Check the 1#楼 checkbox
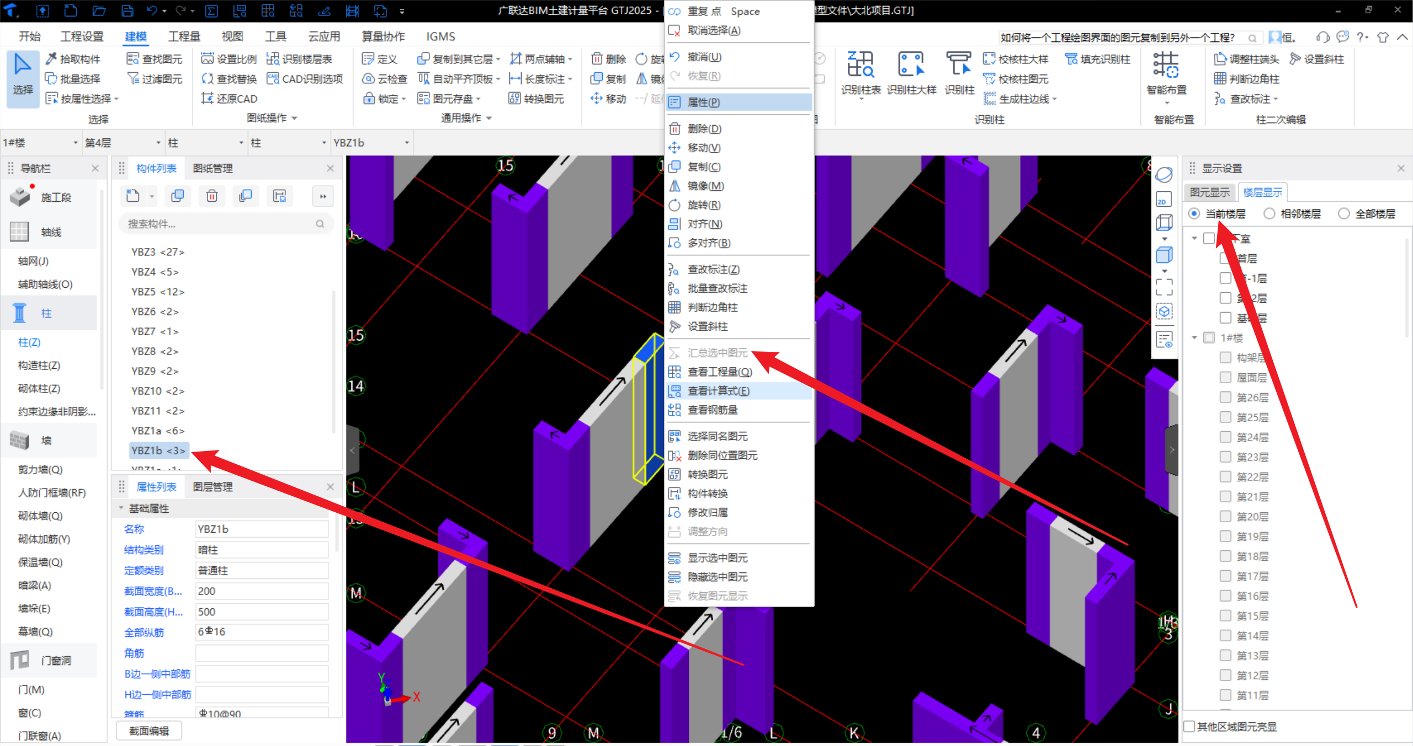The width and height of the screenshot is (1413, 746). [1209, 337]
